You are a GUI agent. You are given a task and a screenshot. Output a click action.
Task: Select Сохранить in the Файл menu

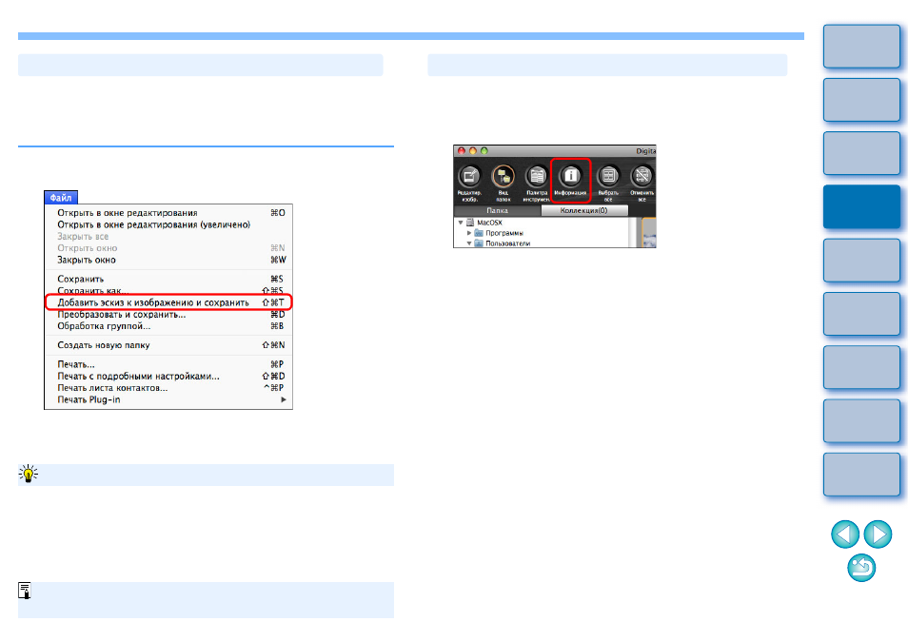click(x=168, y=279)
